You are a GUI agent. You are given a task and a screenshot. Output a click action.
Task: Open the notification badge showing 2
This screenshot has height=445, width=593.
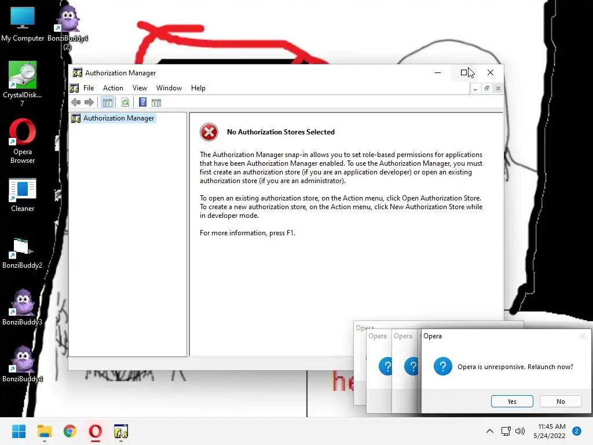coord(577,431)
